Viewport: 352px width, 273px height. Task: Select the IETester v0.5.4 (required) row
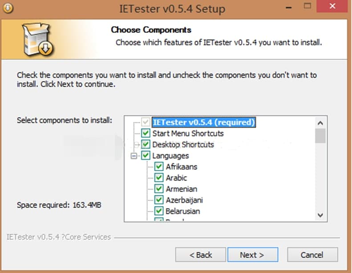click(204, 122)
